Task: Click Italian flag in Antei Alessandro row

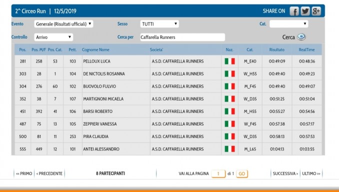Action: 229,149
